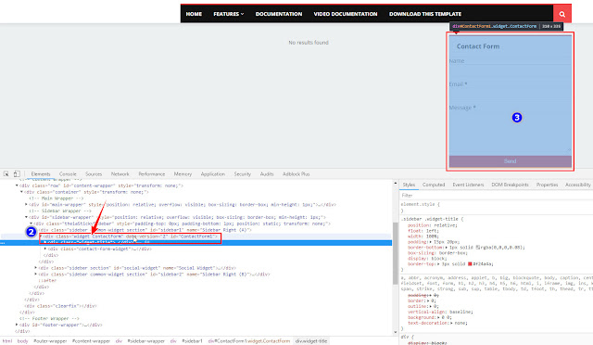Select body in the breadcrumb bar
The width and height of the screenshot is (593, 345).
pyautogui.click(x=22, y=341)
